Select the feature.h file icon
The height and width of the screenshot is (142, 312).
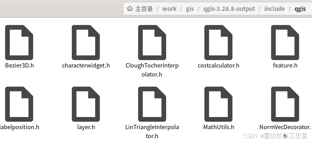pos(285,43)
